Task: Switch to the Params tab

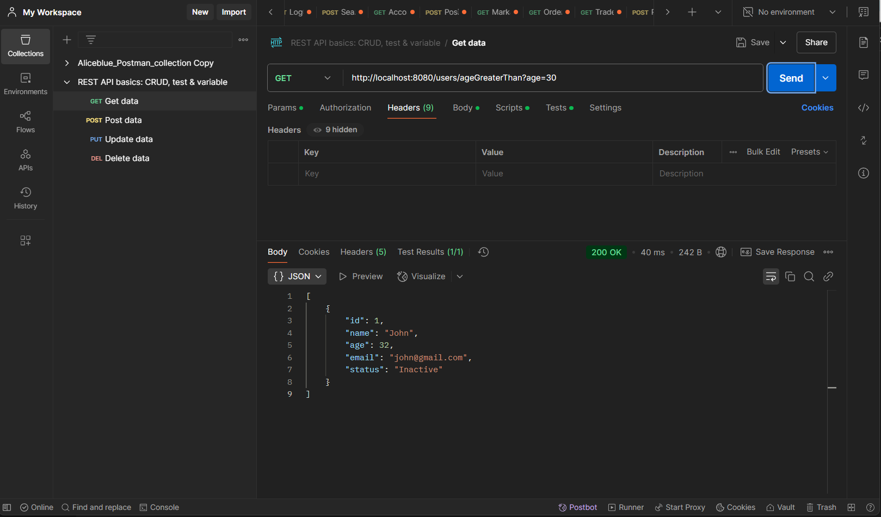Action: click(285, 108)
